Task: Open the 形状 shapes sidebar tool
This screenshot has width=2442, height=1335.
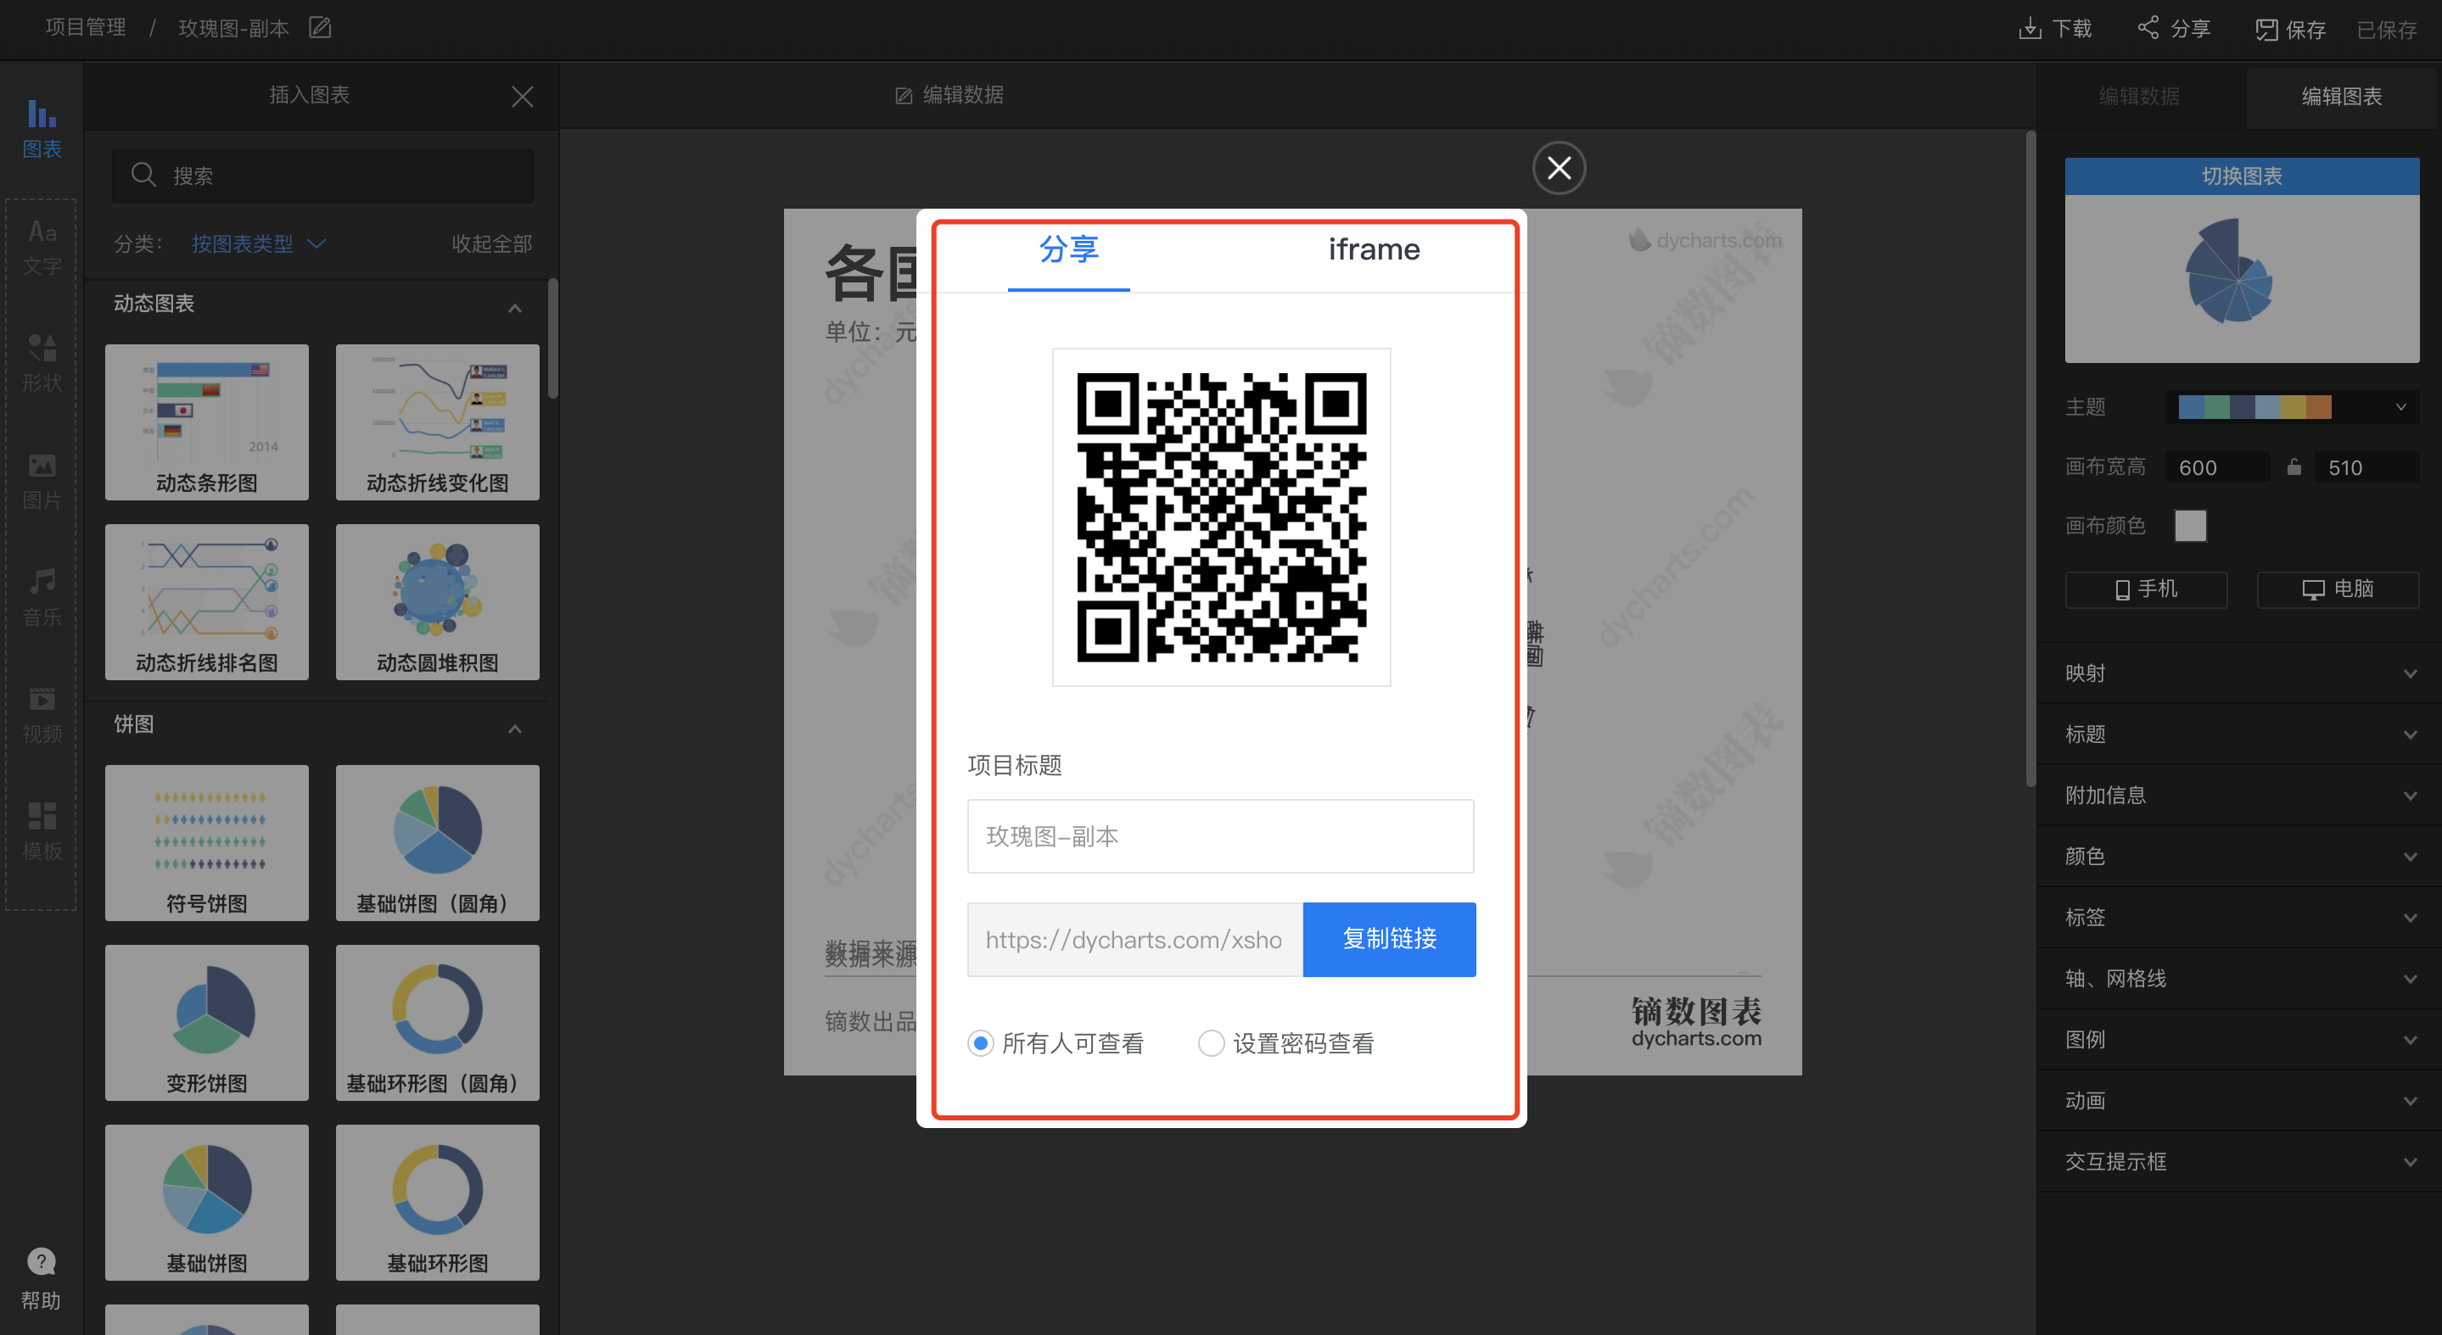Action: pyautogui.click(x=42, y=363)
